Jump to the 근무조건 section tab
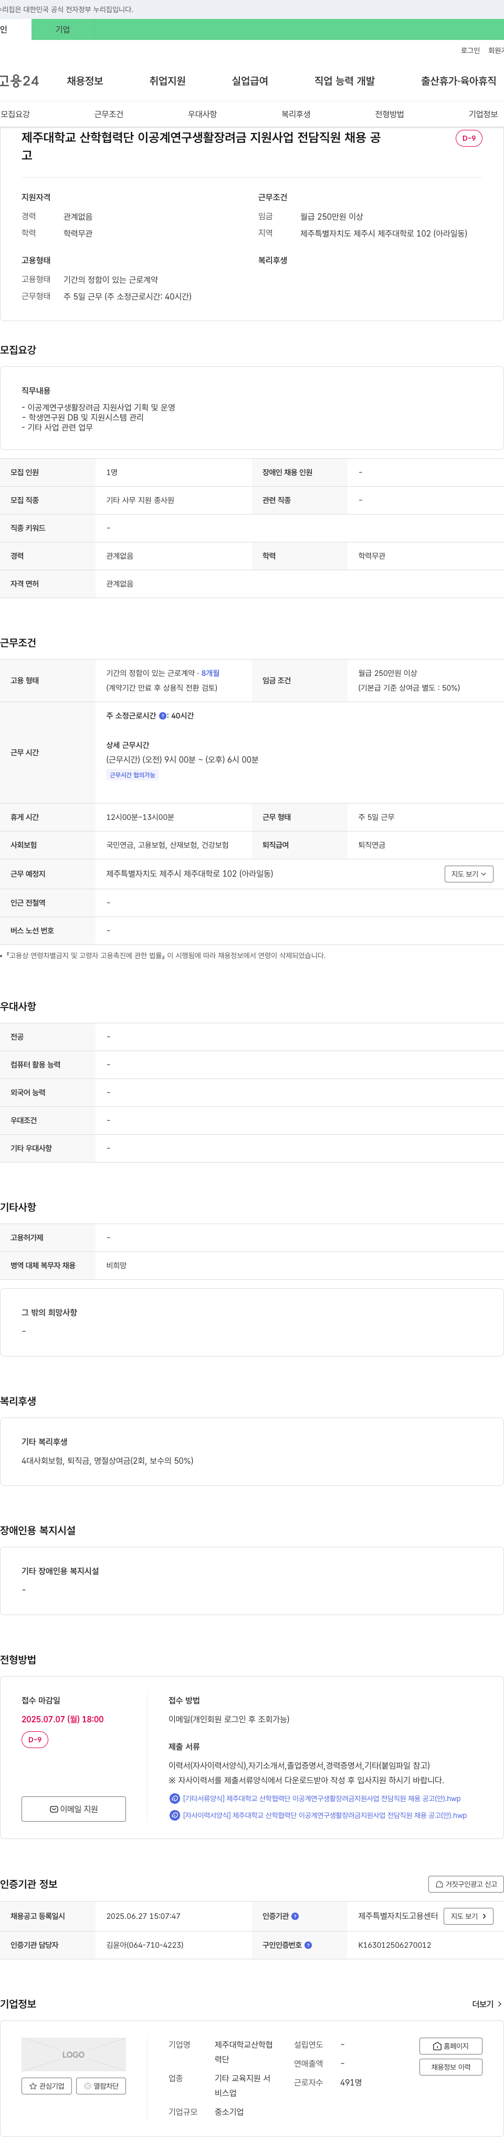504x2137 pixels. [x=109, y=115]
